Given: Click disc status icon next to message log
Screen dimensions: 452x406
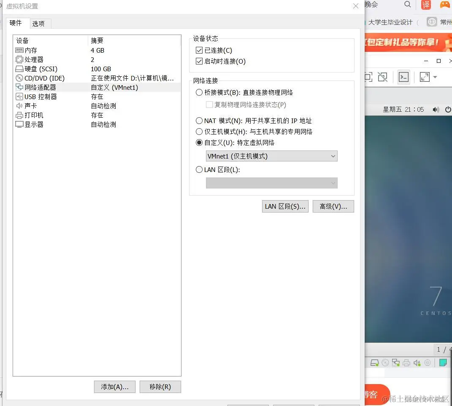Looking at the screenshot, I should [428, 363].
